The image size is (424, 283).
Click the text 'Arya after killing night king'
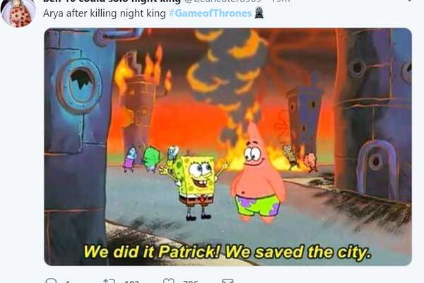105,13
